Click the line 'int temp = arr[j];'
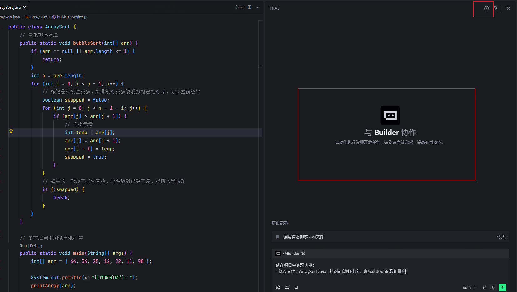 click(x=90, y=133)
